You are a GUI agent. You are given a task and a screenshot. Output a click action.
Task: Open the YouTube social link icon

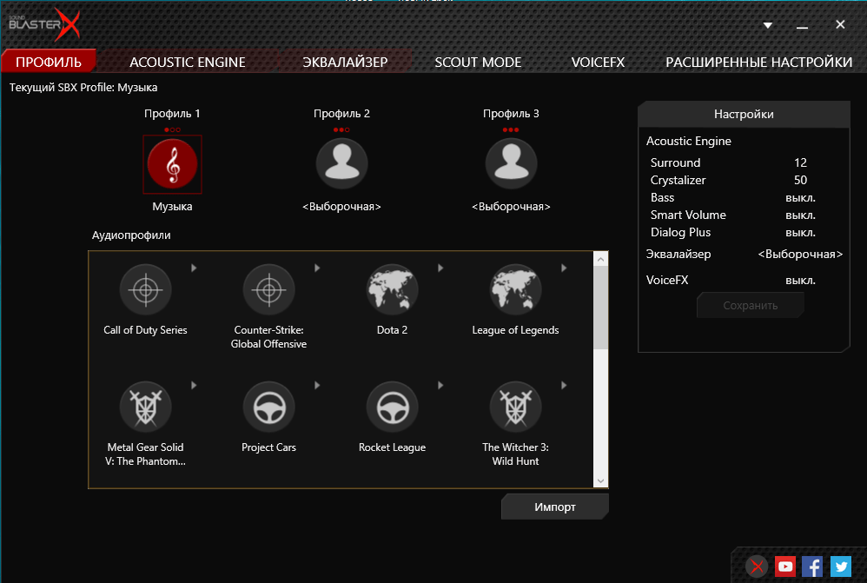click(785, 566)
